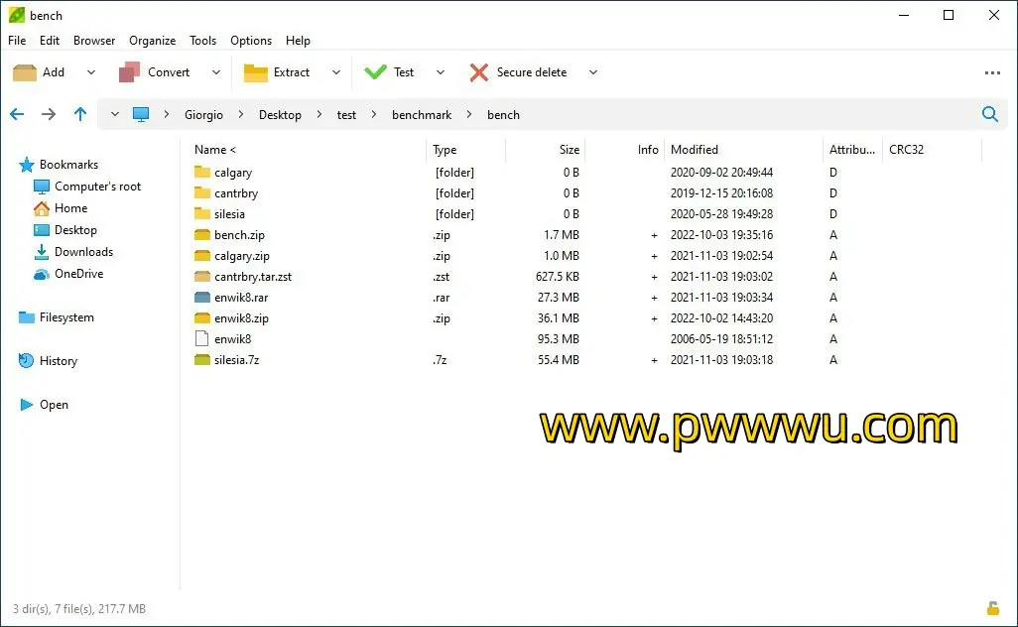1018x627 pixels.
Task: Sort files by the Size column header
Action: pyautogui.click(x=569, y=150)
